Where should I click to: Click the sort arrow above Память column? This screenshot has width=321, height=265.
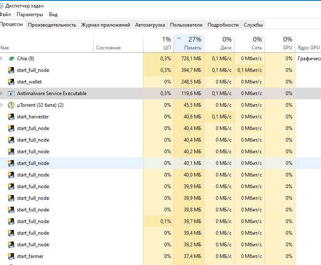(x=179, y=39)
